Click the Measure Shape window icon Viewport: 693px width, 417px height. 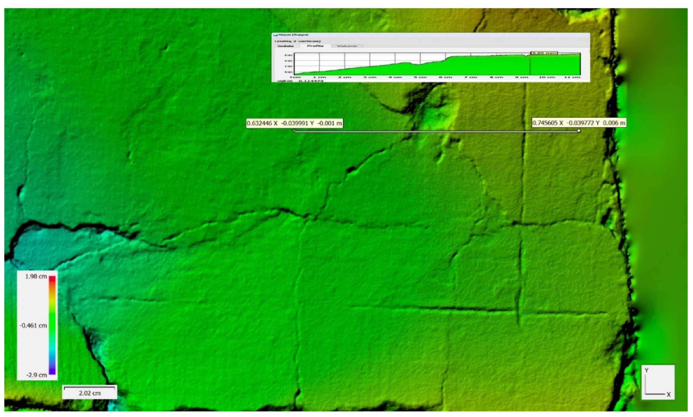coord(276,35)
